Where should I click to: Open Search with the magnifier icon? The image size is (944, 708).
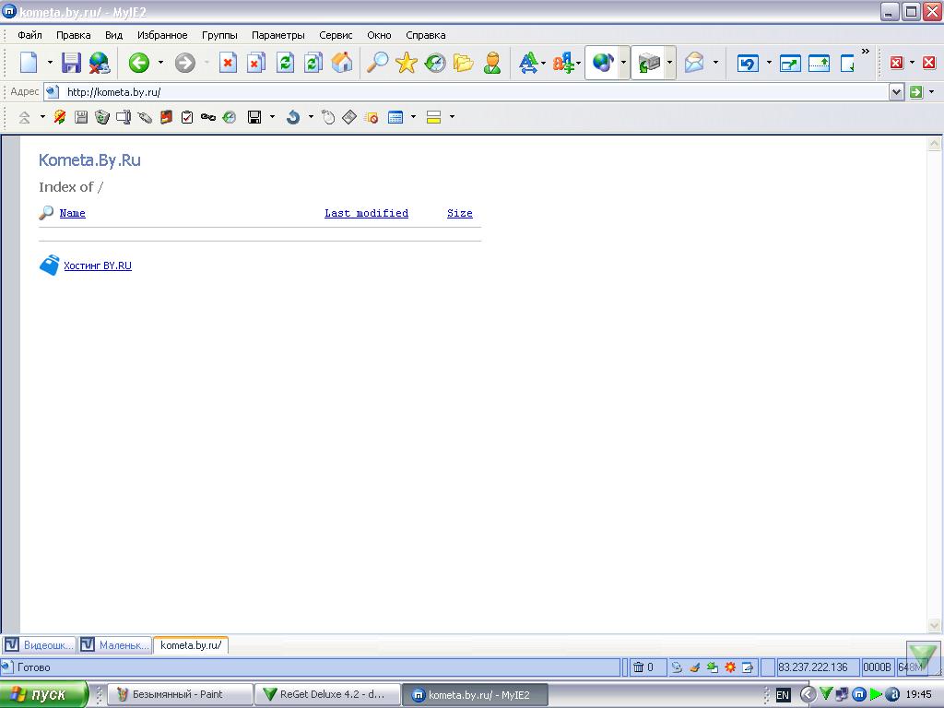click(x=377, y=62)
